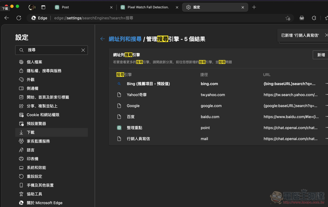Open 開始、首頁及新索引標籤 section

click(x=51, y=97)
